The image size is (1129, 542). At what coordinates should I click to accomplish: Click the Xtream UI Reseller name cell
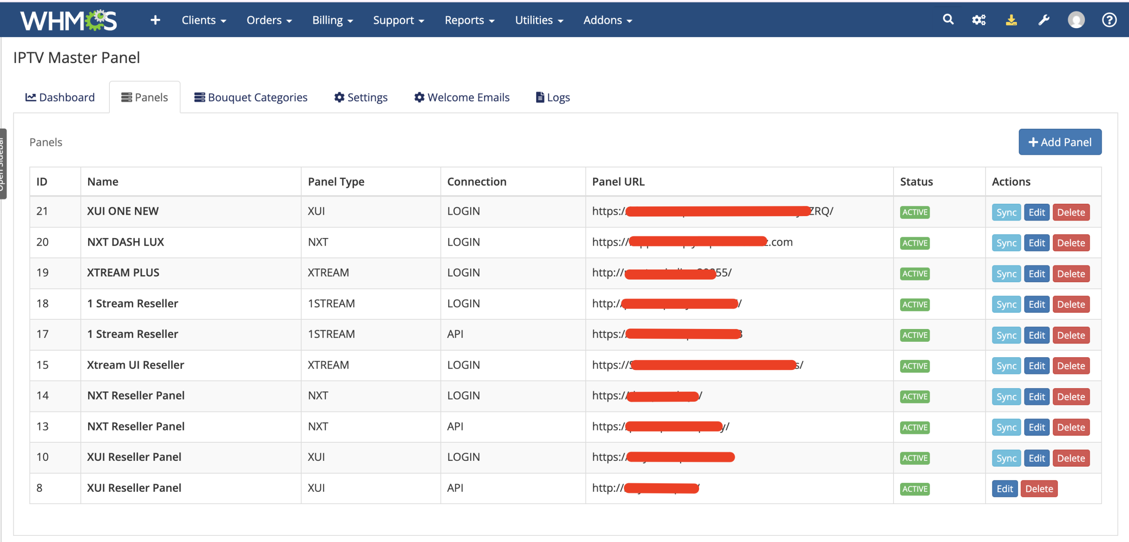click(x=191, y=365)
